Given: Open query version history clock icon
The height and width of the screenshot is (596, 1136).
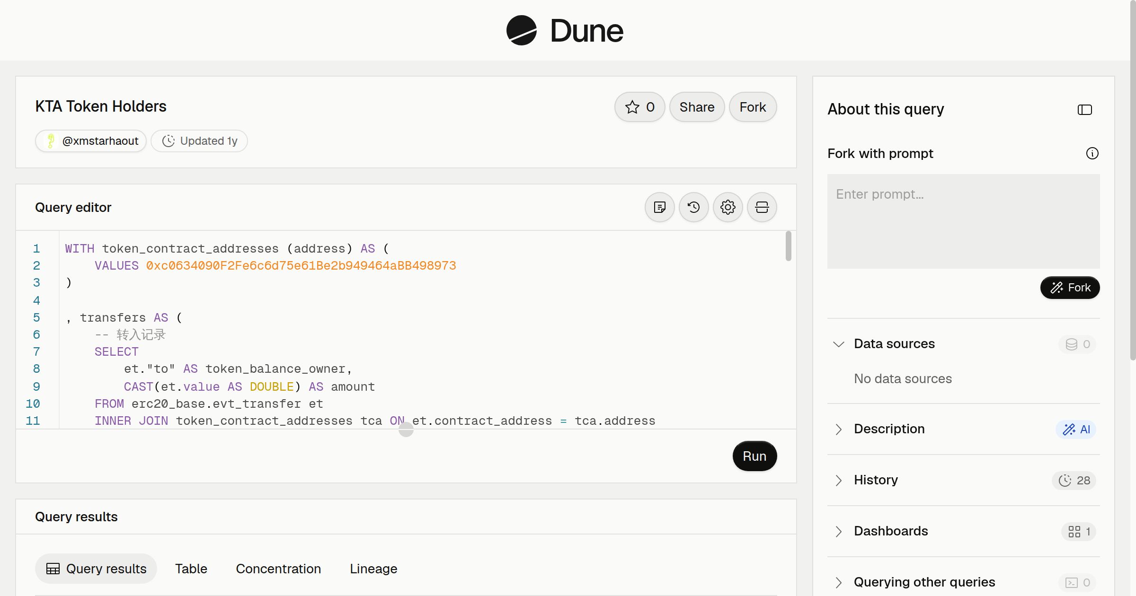Looking at the screenshot, I should coord(693,207).
